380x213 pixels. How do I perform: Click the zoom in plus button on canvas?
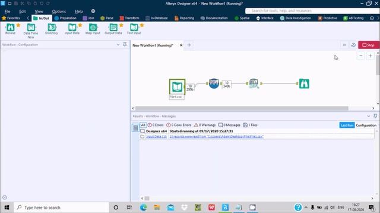370,56
